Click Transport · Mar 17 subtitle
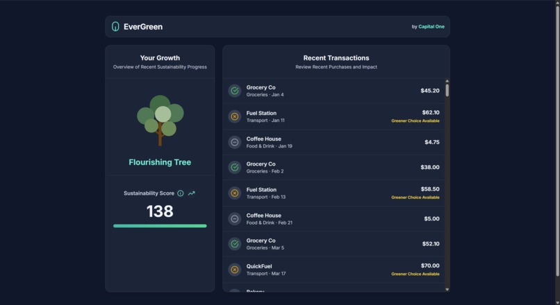560x305 pixels. 266,274
